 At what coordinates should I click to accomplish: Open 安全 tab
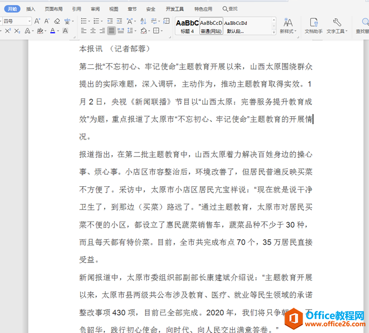click(151, 9)
